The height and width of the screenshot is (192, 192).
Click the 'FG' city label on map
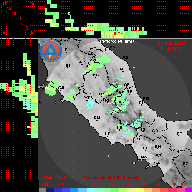(180, 134)
